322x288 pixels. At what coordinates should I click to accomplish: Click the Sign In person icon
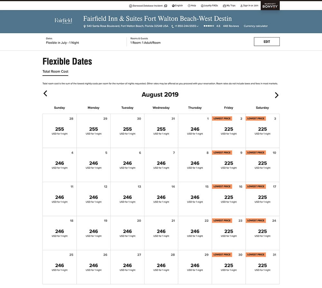click(x=241, y=5)
